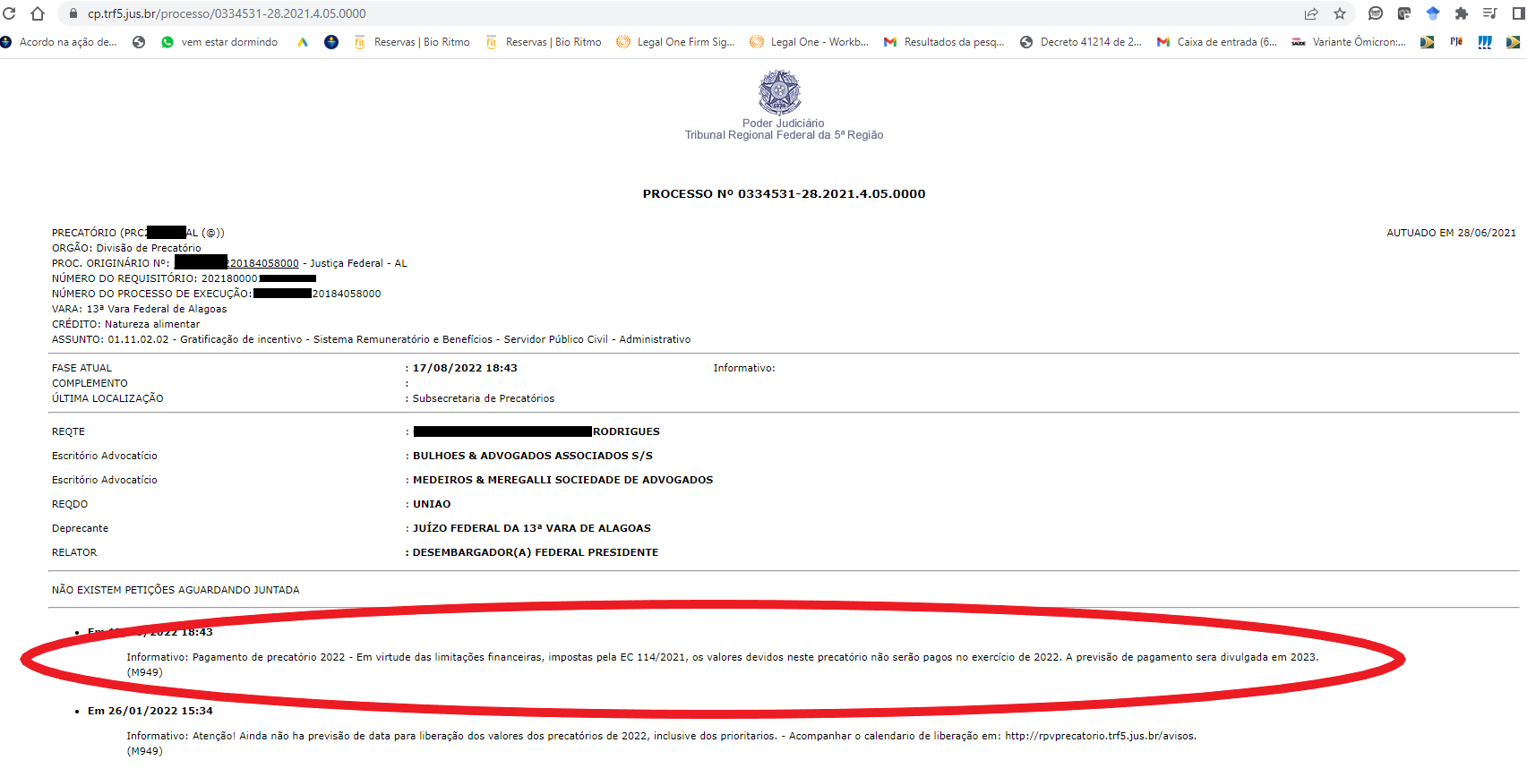Toggle the browser side panel icon
This screenshot has height=777, width=1527.
coord(1518,13)
